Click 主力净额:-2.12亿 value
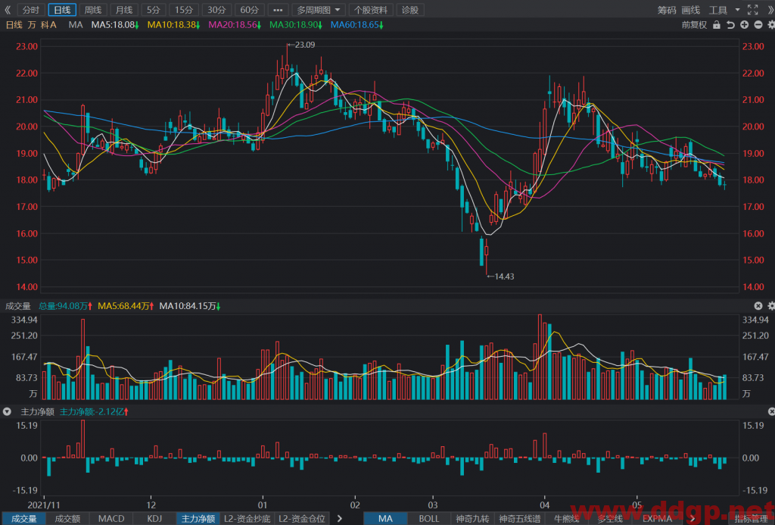 click(x=94, y=411)
